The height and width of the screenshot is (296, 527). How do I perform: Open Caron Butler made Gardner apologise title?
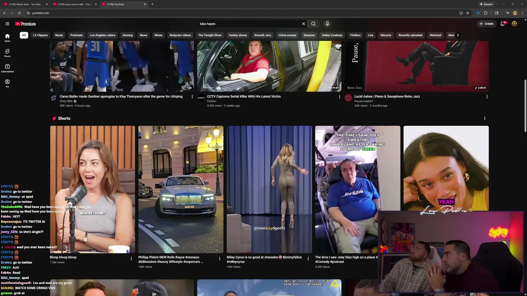[x=121, y=97]
